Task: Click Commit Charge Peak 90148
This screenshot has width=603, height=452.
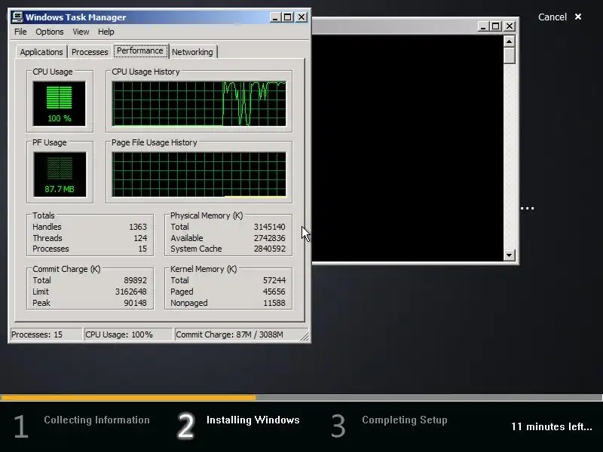Action: click(135, 303)
